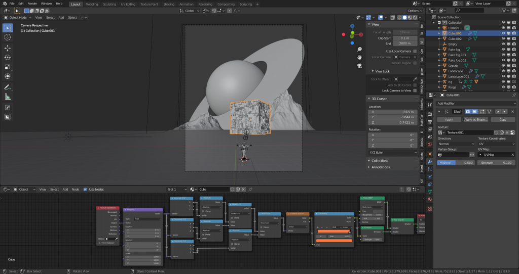Click the modifier Copy button
519x274 pixels.
(x=503, y=120)
